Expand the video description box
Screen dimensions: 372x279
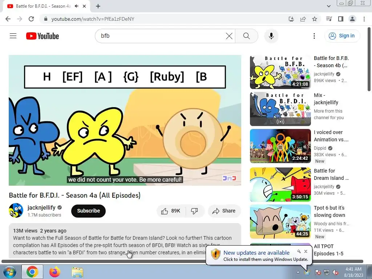125,240
